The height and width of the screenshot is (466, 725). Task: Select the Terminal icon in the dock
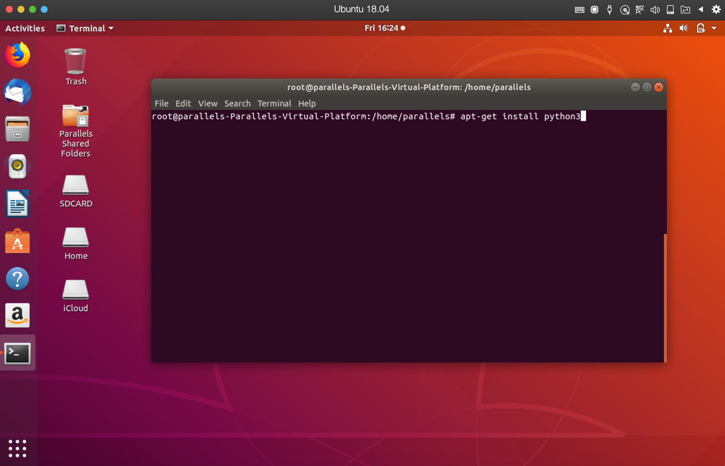point(17,353)
